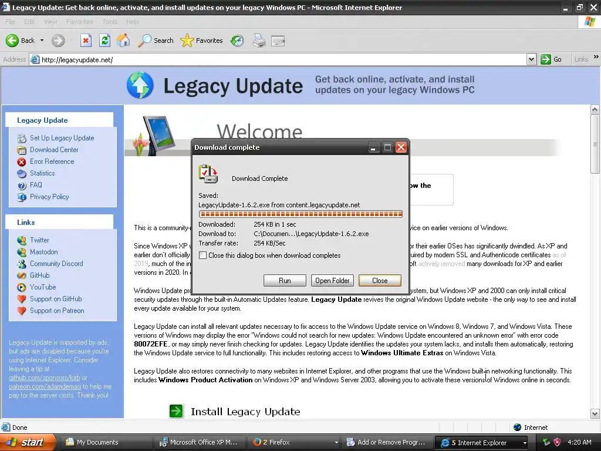
Task: Expand Firefox taskbar group dropdown
Action: 336,443
